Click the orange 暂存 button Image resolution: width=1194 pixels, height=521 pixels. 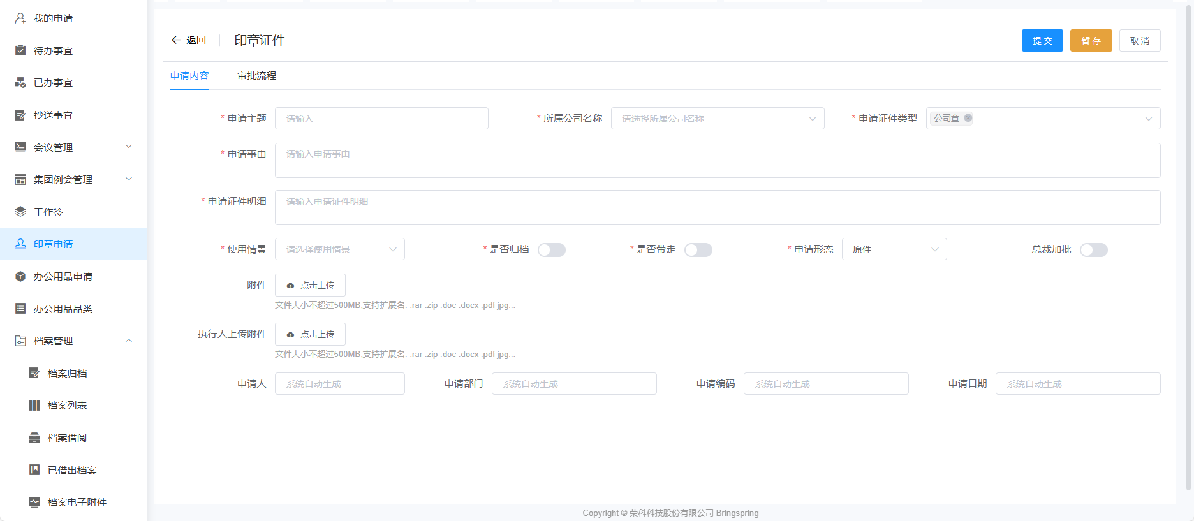tap(1091, 41)
